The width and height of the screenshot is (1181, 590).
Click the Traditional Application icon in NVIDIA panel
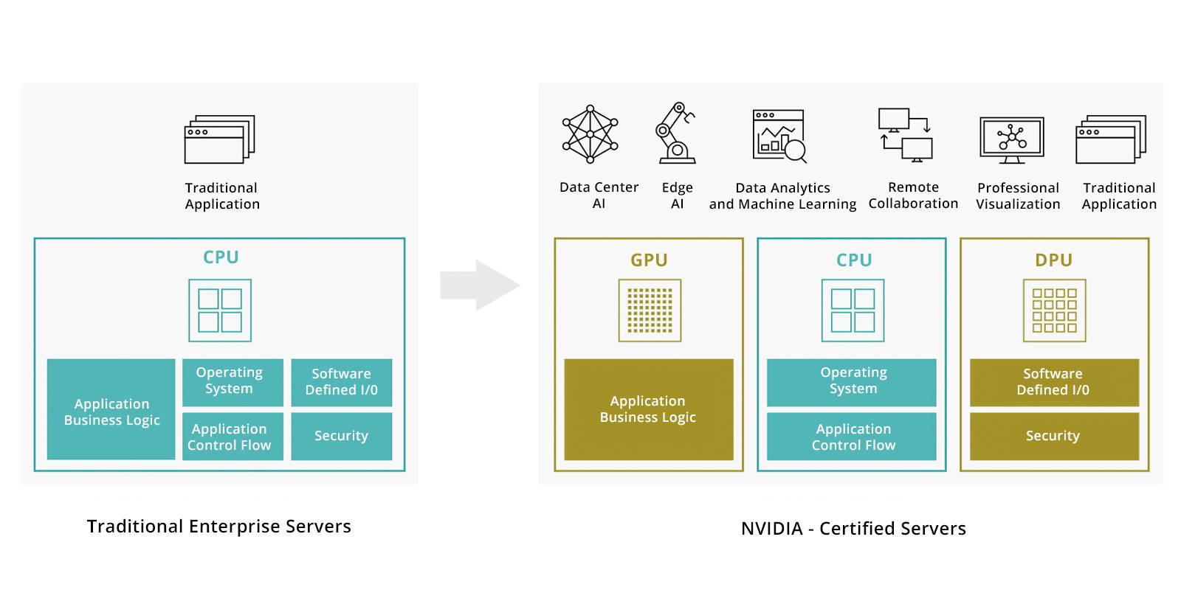point(1111,139)
